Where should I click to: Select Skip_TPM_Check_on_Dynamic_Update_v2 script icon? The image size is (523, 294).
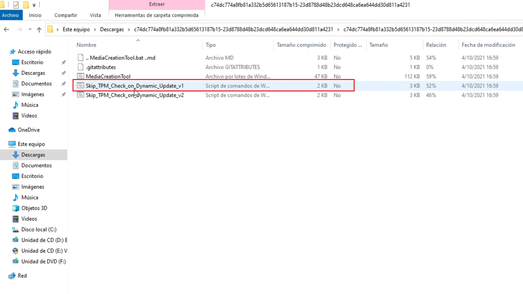80,95
